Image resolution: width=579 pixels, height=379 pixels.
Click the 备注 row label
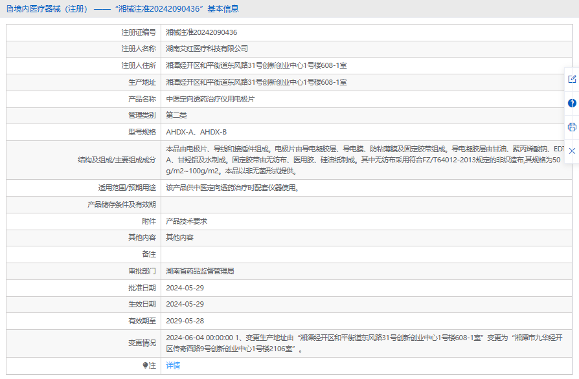(x=149, y=254)
